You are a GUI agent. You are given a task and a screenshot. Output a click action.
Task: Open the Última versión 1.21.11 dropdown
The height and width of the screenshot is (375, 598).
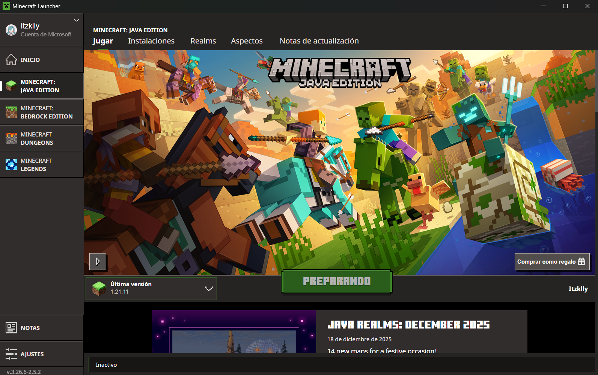click(x=151, y=288)
